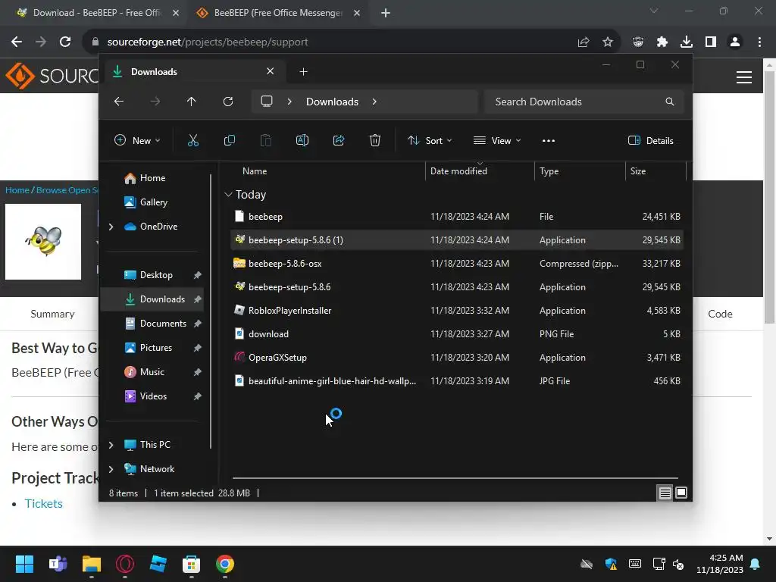Open the Chrome tab search dropdown
776x582 pixels.
pyautogui.click(x=654, y=11)
